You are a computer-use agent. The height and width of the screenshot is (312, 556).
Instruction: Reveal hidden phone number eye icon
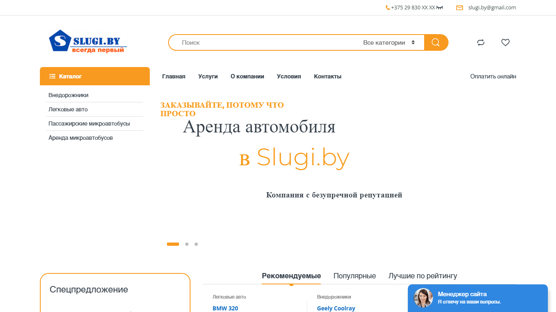[440, 8]
